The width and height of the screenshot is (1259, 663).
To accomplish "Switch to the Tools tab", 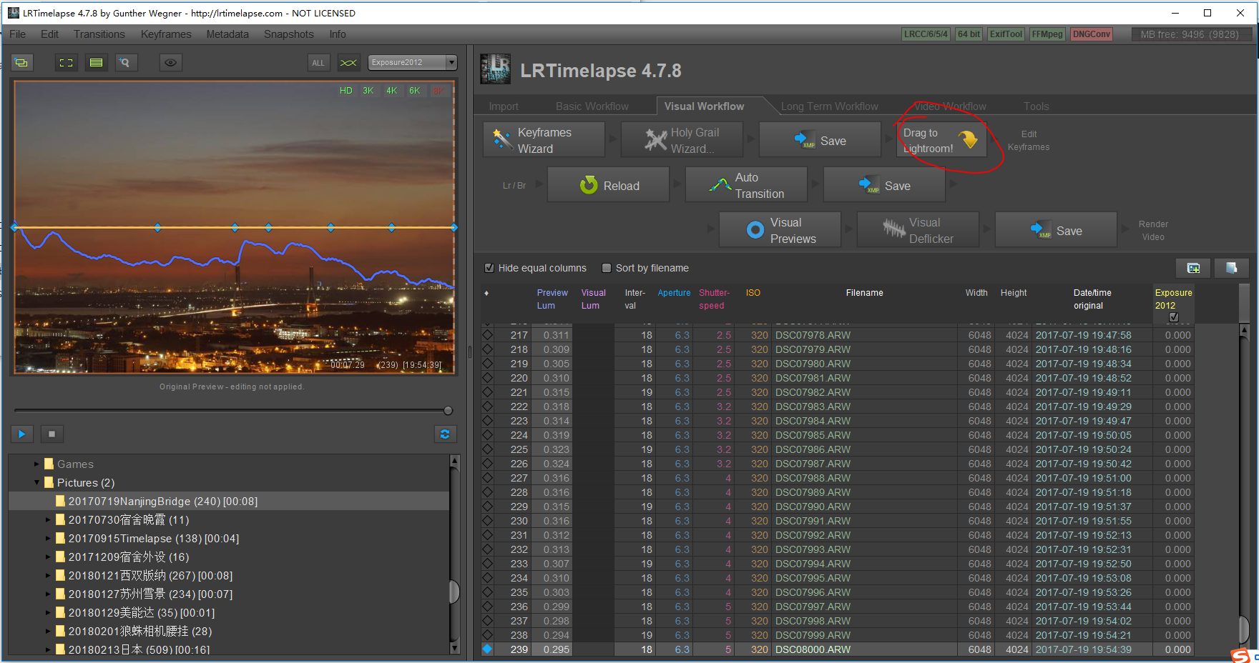I will (x=1036, y=106).
